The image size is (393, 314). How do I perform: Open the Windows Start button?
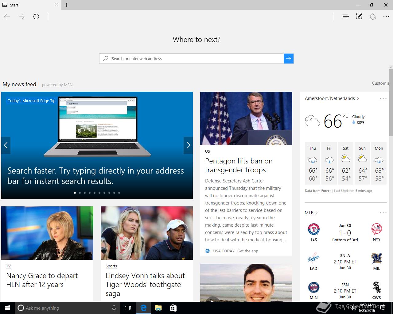pyautogui.click(x=7, y=308)
